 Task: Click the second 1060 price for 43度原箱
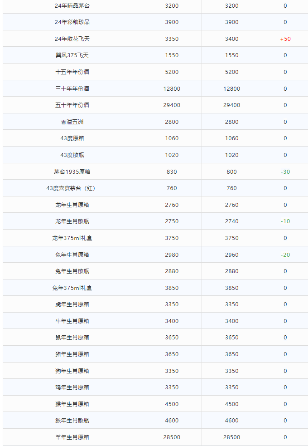coord(231,138)
